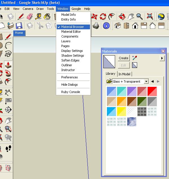Select the Pencil tool in top toolbar
Screen dimensions: 169x179
point(21,16)
